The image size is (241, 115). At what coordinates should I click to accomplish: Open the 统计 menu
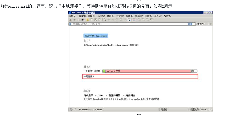[x=130, y=16]
